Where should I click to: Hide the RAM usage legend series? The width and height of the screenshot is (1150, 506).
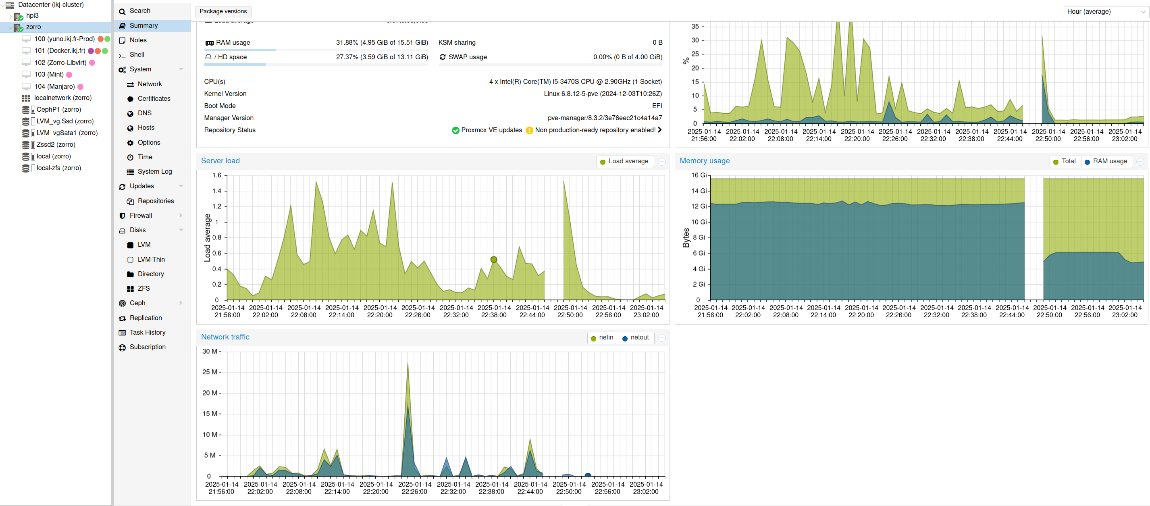[x=1105, y=161]
